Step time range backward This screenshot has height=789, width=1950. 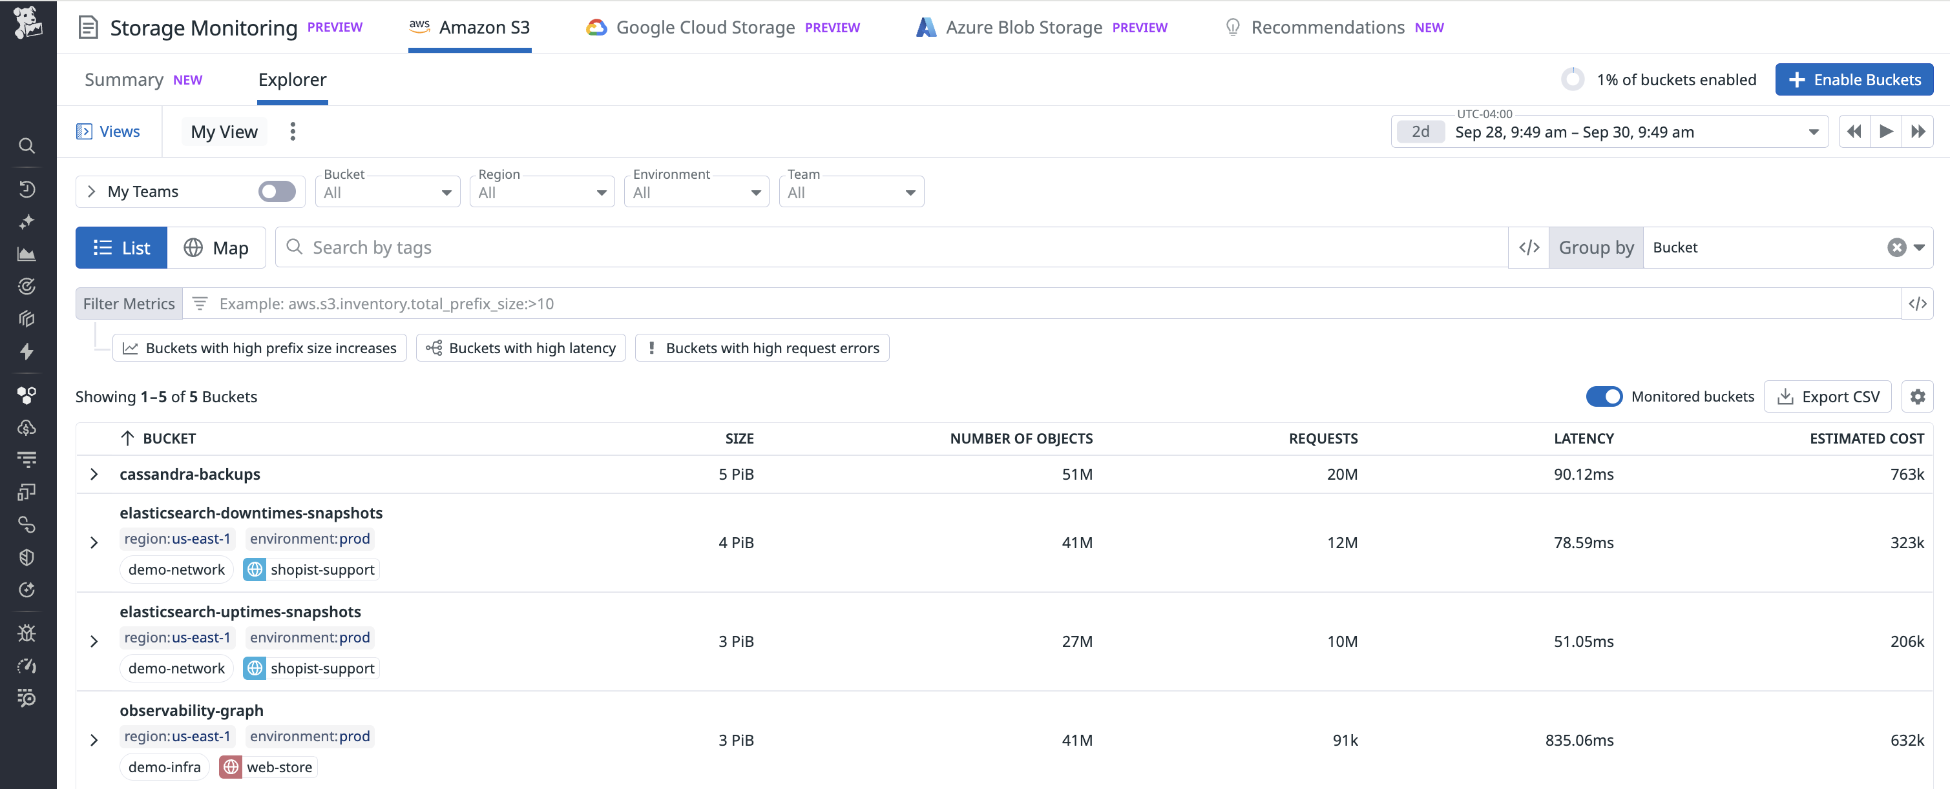click(x=1854, y=132)
